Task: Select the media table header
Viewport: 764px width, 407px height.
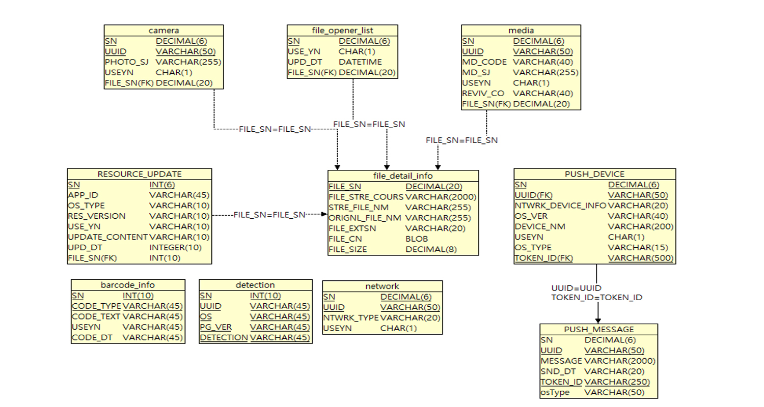Action: 521,31
